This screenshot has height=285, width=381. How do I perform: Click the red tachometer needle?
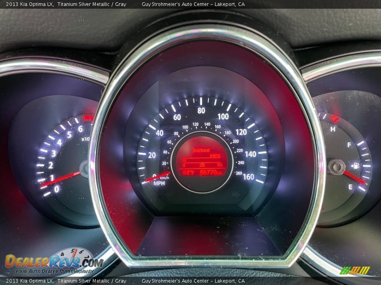(x=61, y=179)
